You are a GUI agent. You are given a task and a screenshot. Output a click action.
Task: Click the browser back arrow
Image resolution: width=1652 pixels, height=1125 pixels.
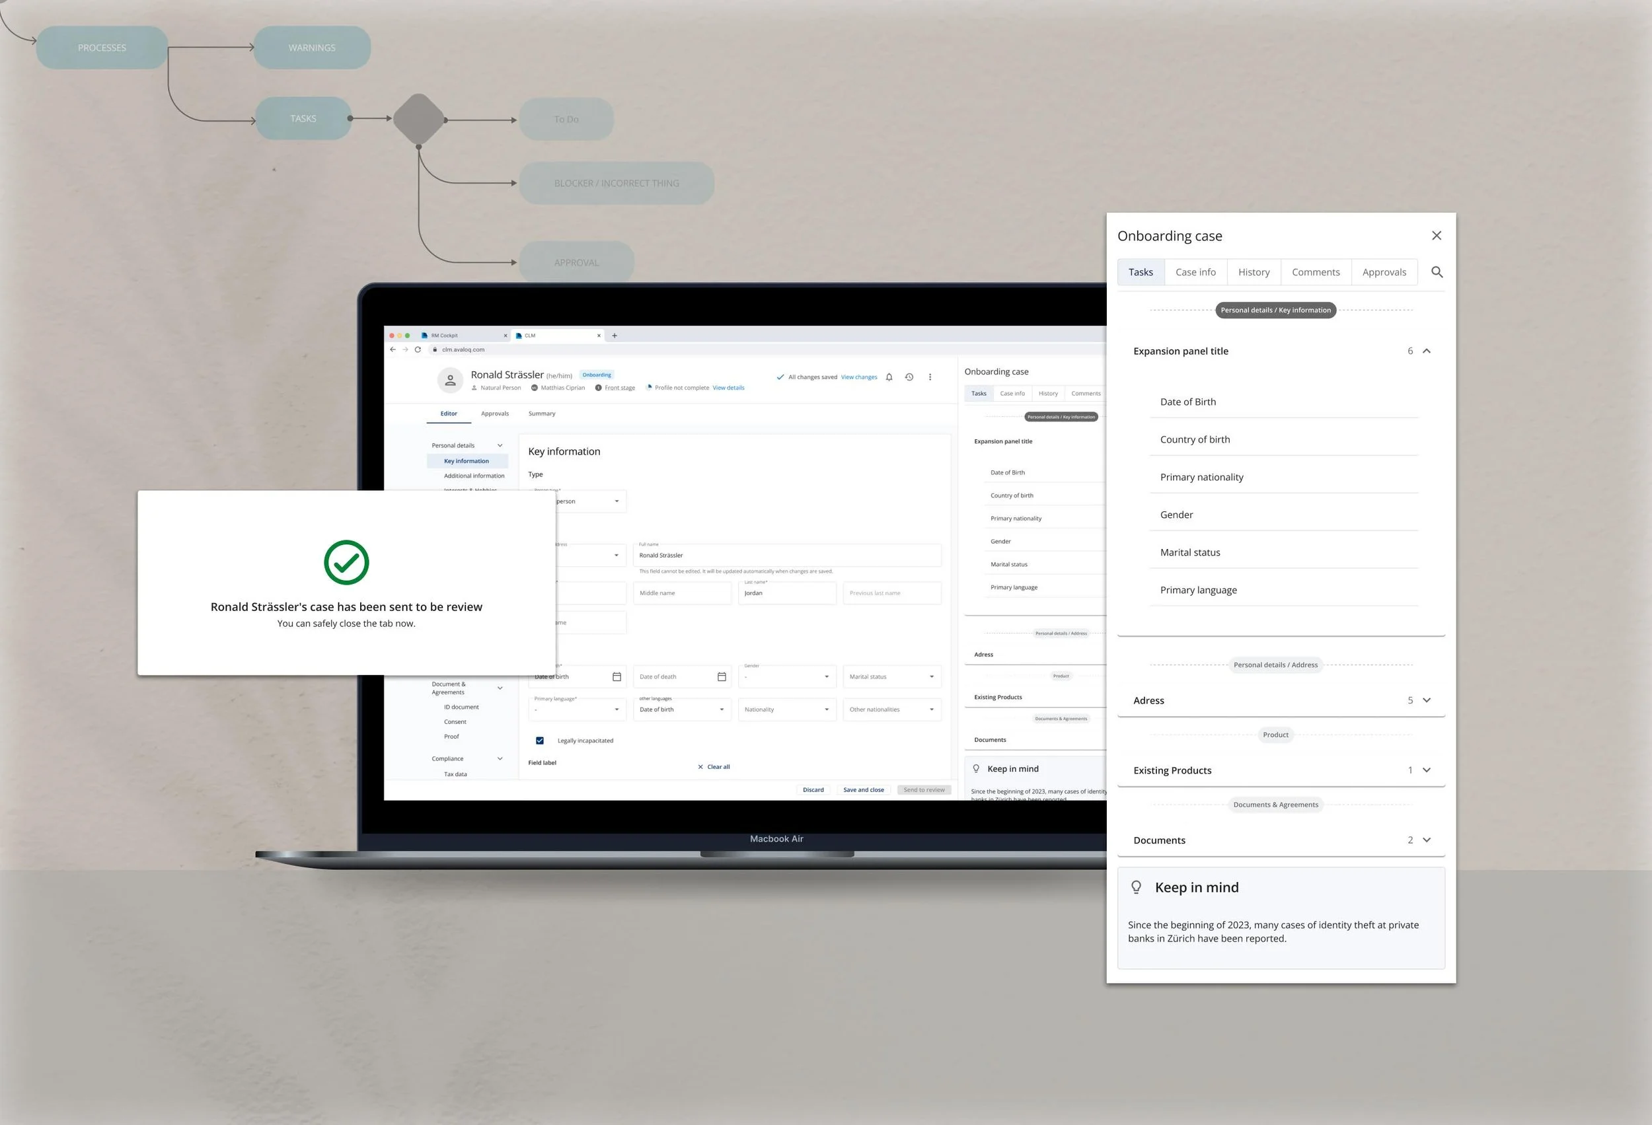click(393, 349)
